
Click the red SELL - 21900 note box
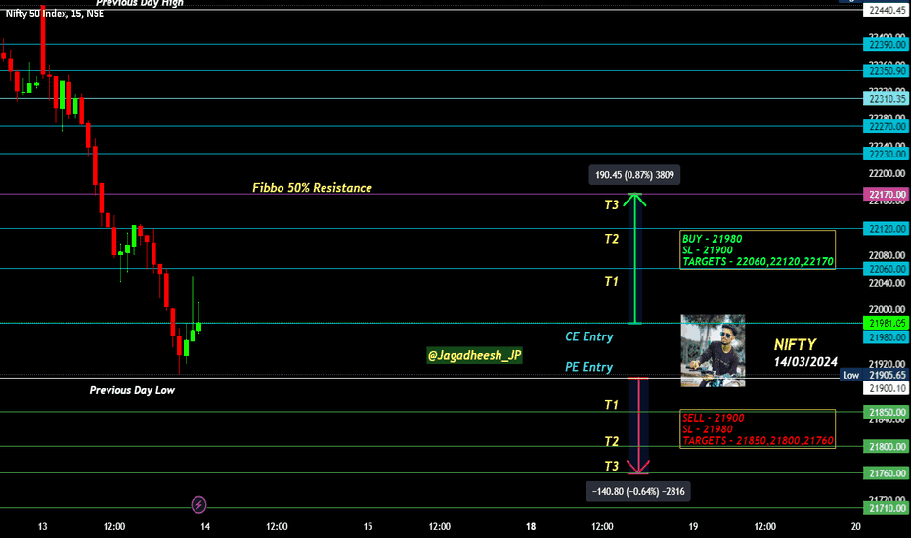coord(758,429)
